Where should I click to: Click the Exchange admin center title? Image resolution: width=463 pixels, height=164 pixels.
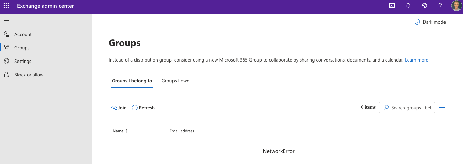(45, 6)
